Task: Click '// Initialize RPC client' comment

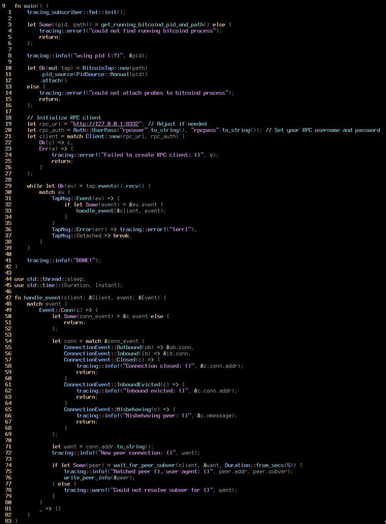Action: [x=64, y=118]
